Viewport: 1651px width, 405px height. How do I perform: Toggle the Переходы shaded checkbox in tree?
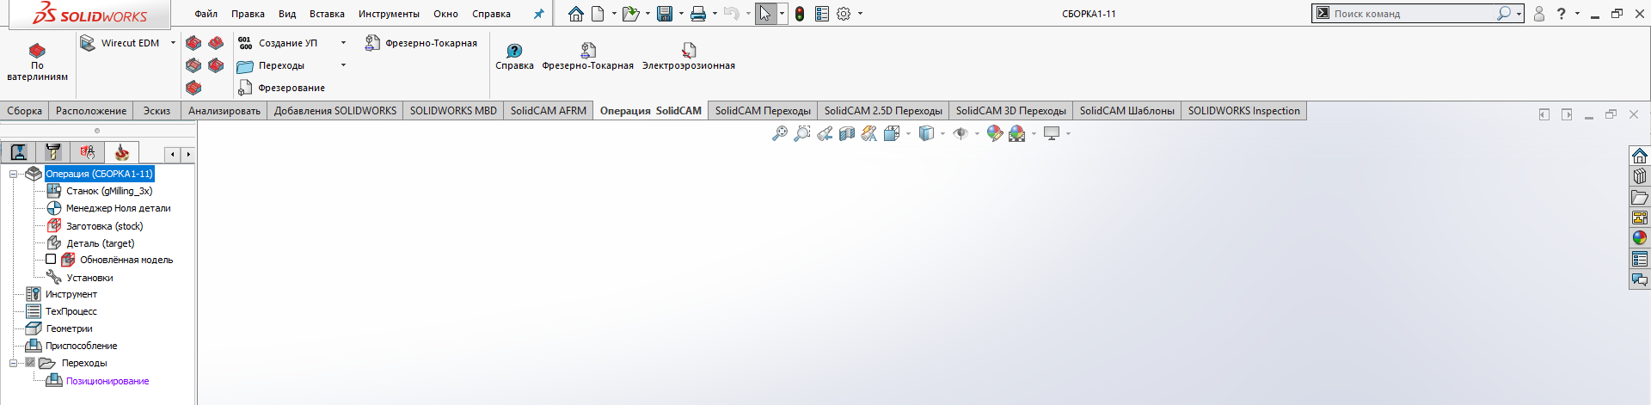click(x=30, y=363)
